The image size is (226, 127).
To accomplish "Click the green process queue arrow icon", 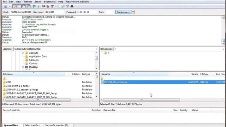I will pyautogui.click(x=38, y=6).
